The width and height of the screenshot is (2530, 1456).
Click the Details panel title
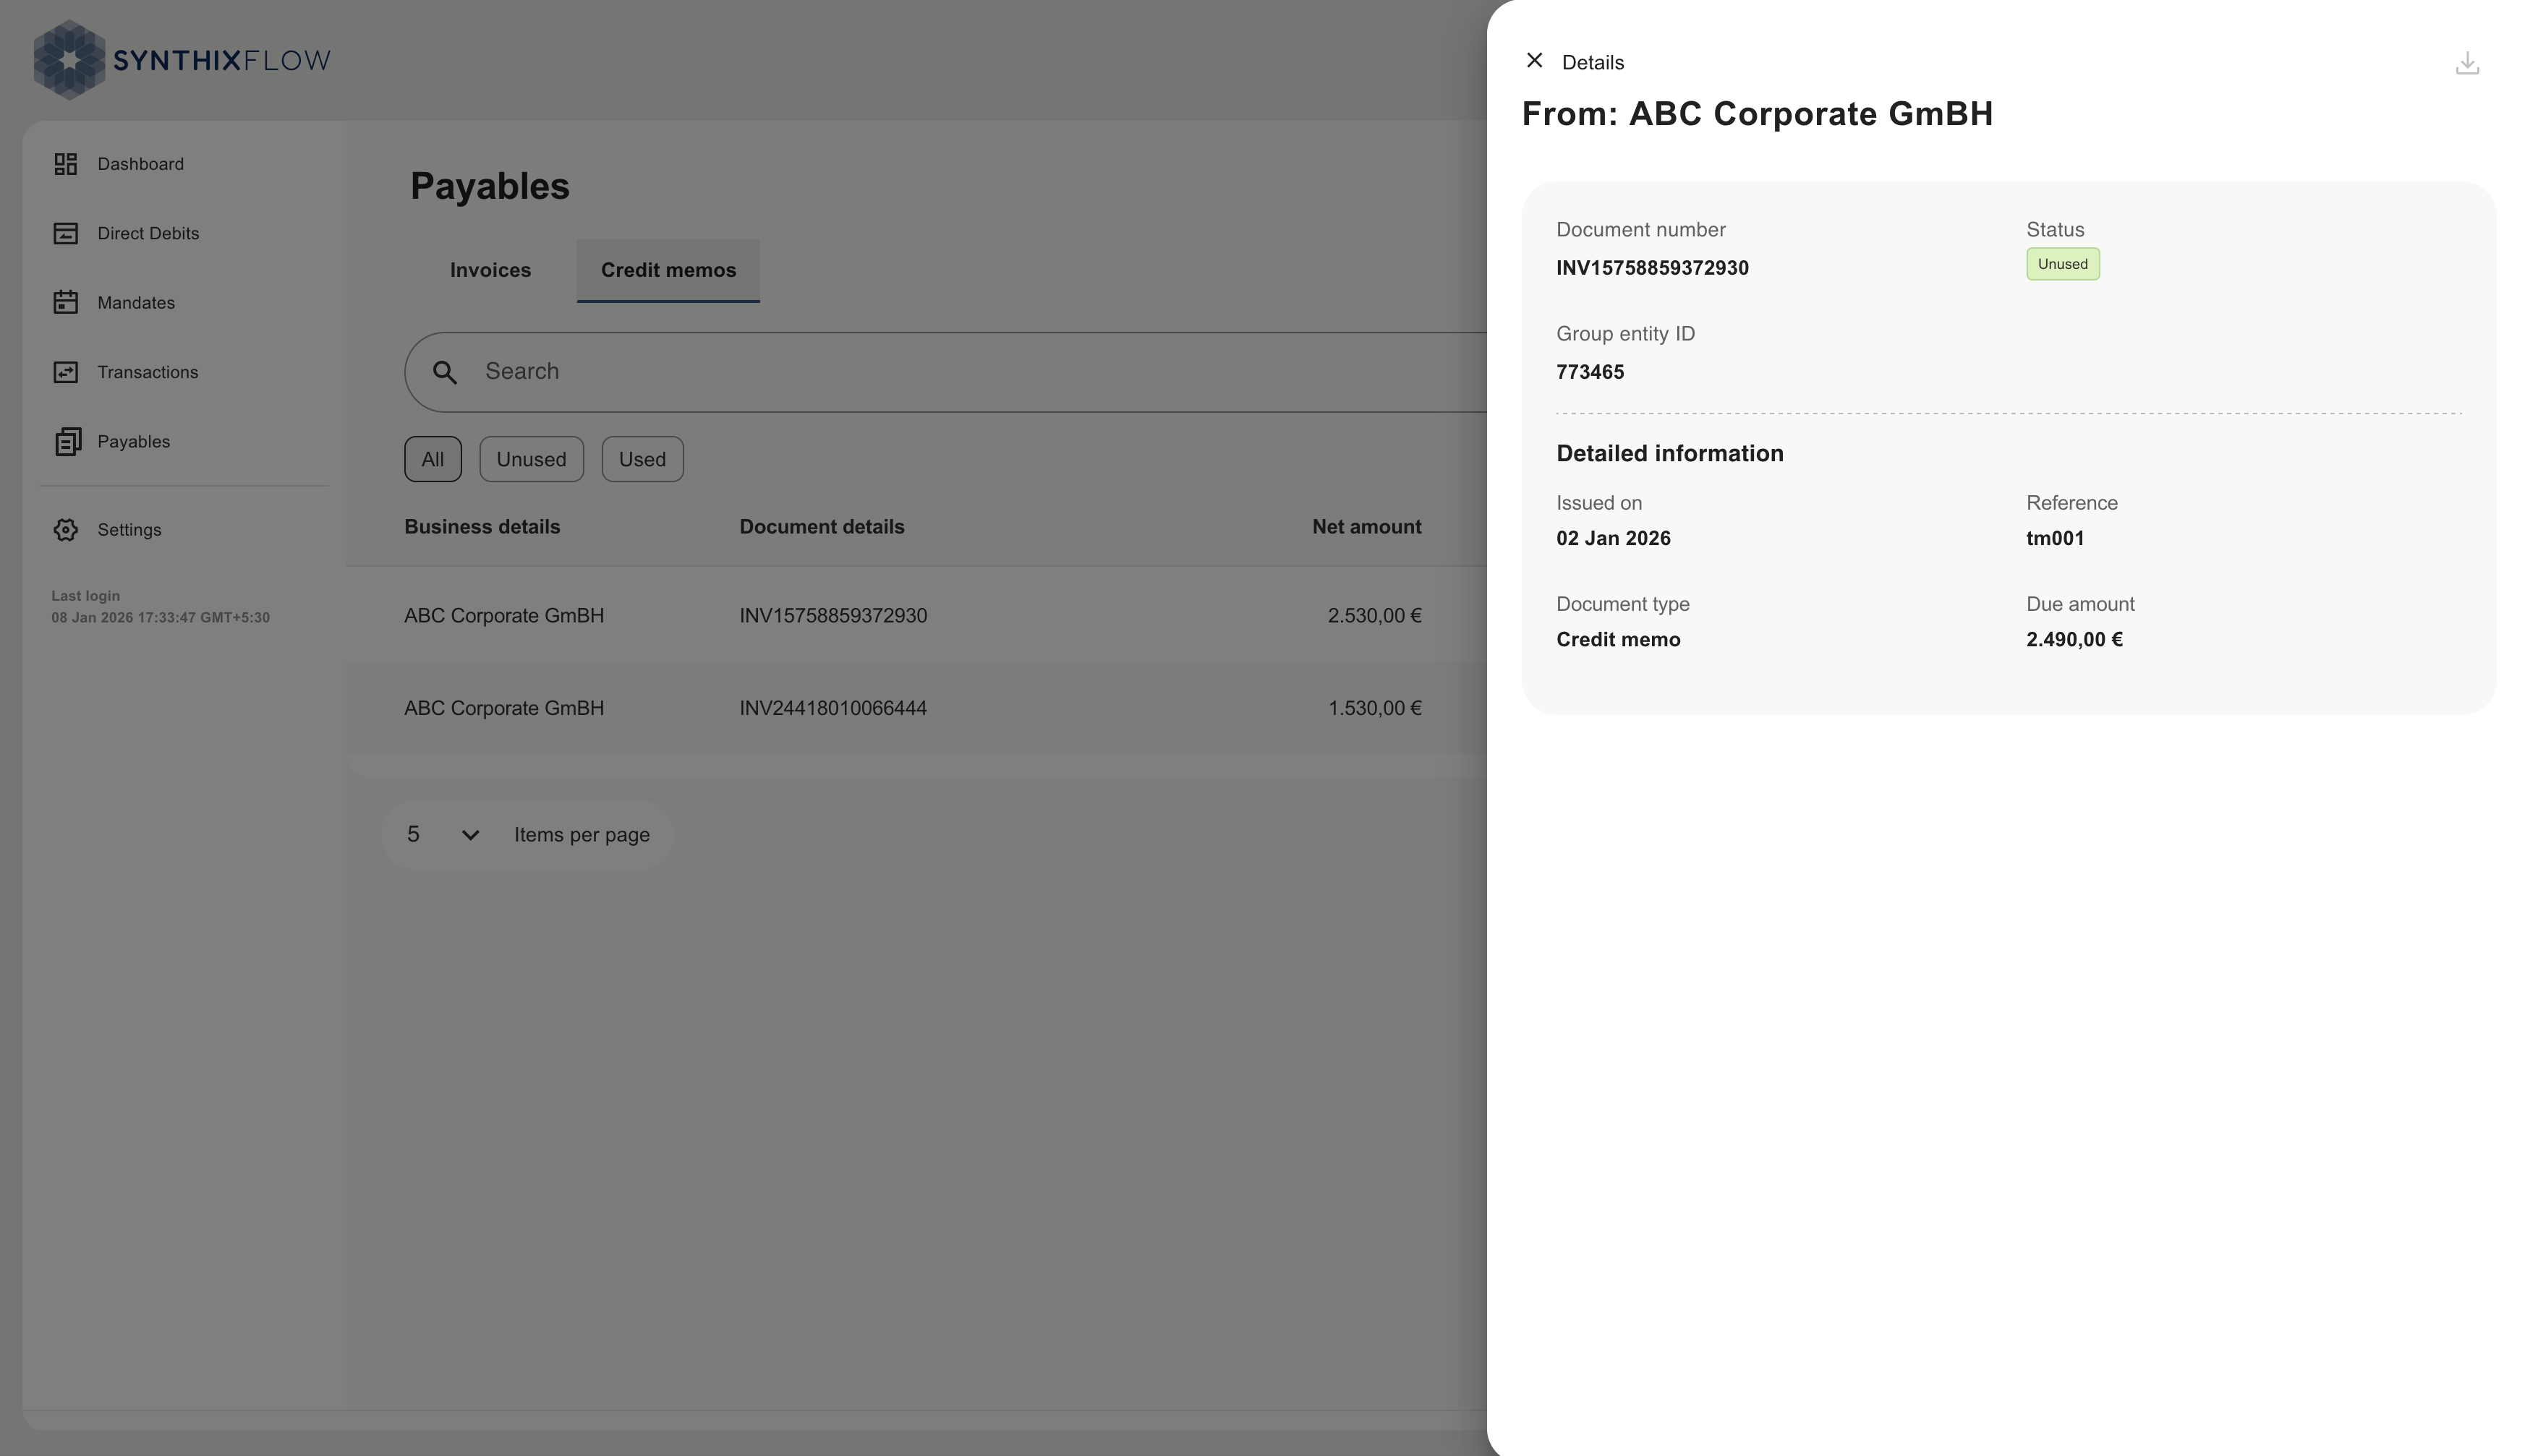(x=1593, y=62)
